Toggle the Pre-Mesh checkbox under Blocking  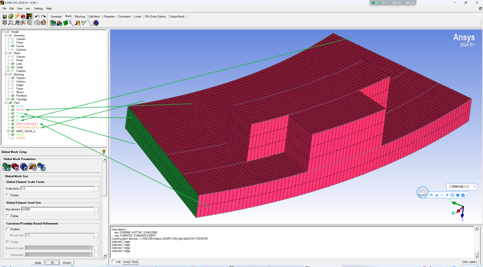pyautogui.click(x=13, y=96)
